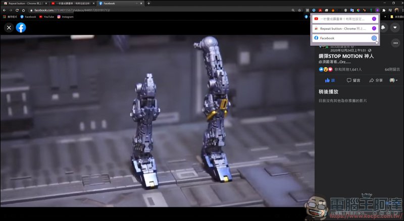
Task: Click the grey shield extension icon
Action: coord(345,10)
